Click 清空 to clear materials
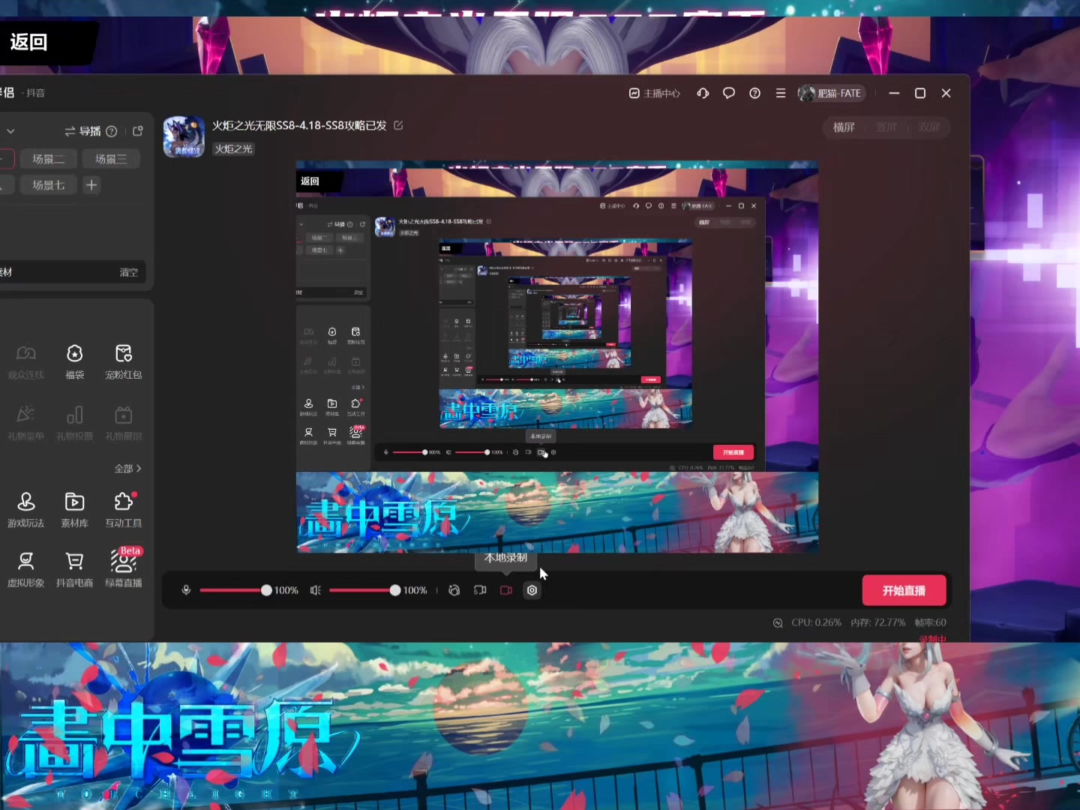This screenshot has height=810, width=1080. click(129, 272)
